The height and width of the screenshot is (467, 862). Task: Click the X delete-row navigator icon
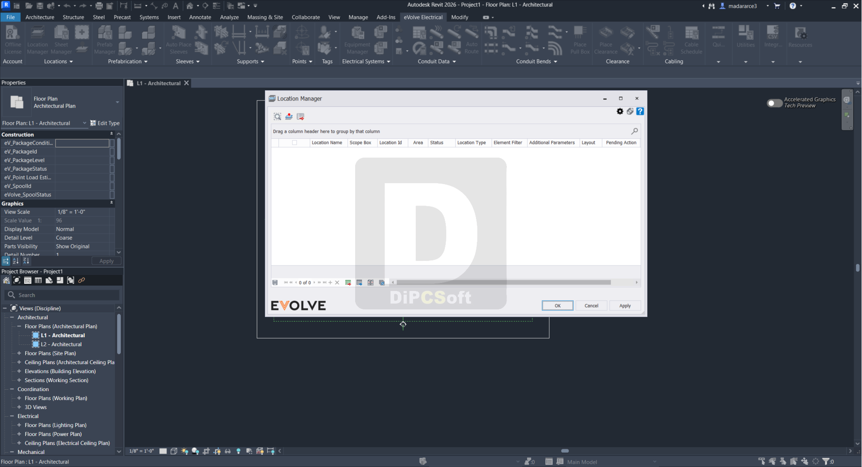tap(337, 282)
